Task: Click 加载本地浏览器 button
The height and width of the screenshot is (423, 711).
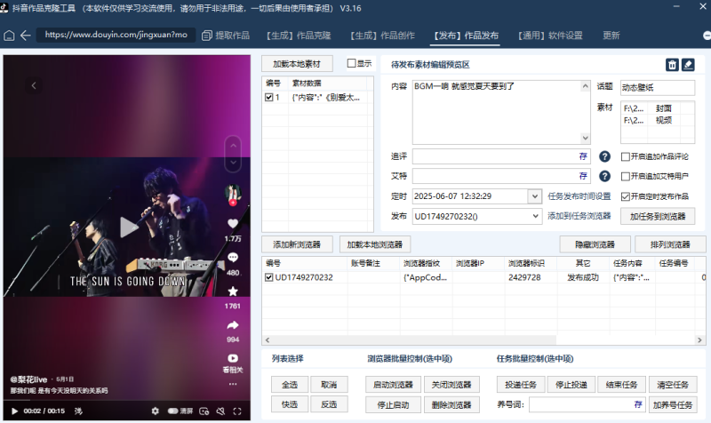Action: 375,244
